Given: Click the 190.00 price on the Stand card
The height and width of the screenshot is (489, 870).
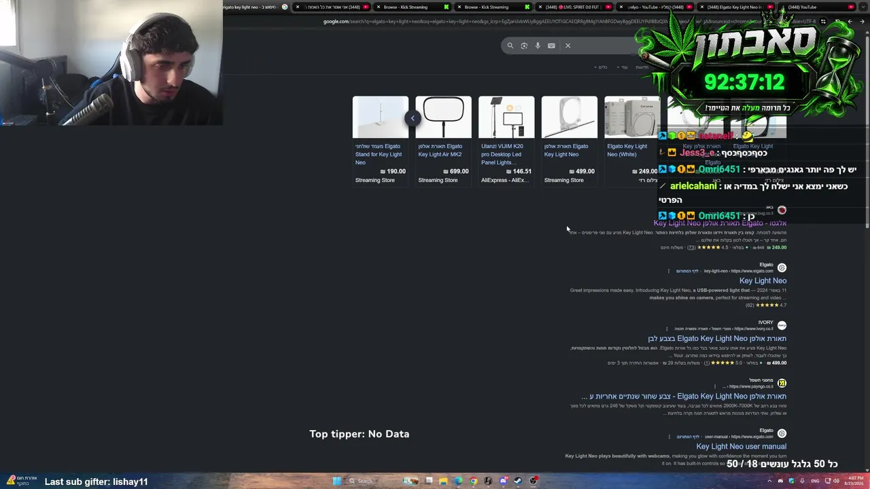Looking at the screenshot, I should tap(394, 171).
